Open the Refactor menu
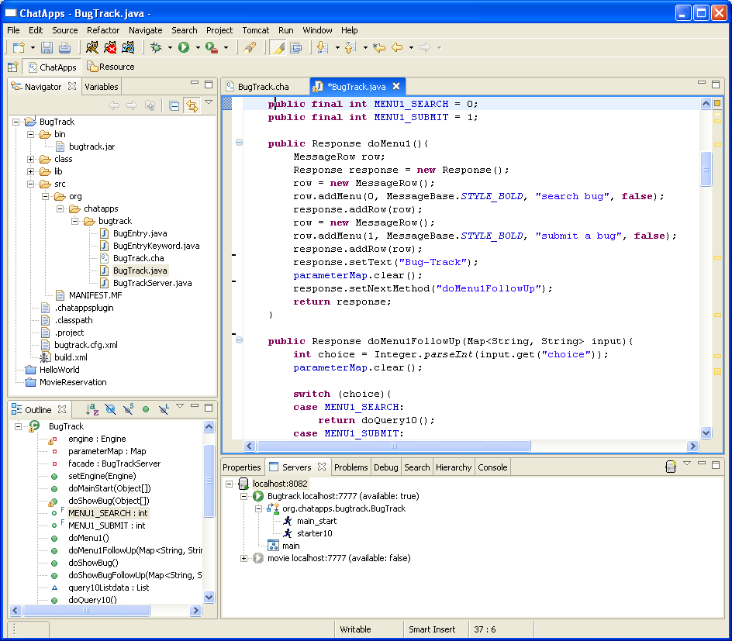Image resolution: width=732 pixels, height=641 pixels. (103, 30)
